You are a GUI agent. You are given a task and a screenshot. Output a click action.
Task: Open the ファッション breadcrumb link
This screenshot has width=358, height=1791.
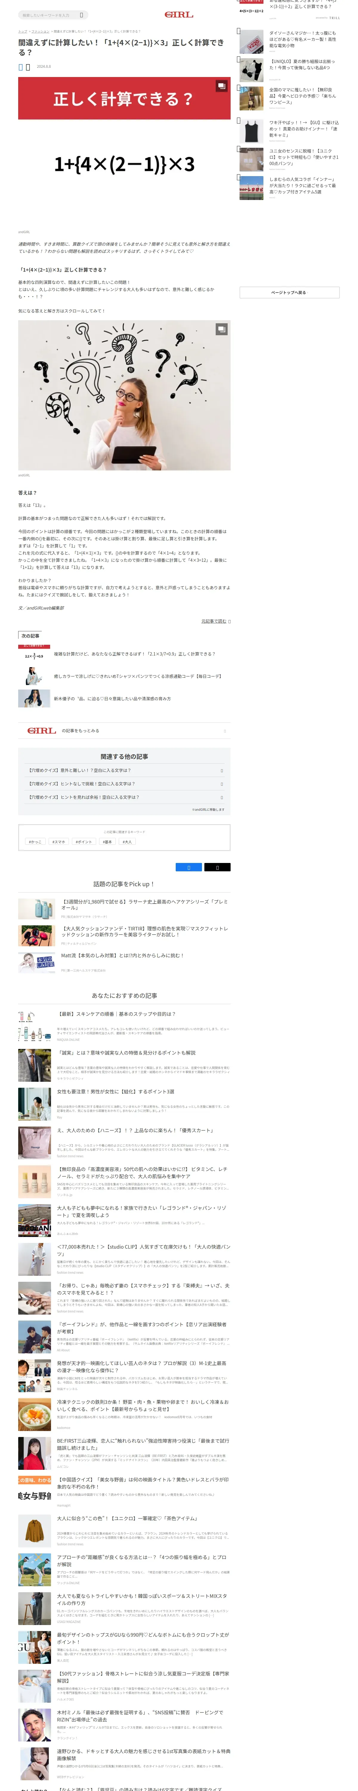point(40,31)
